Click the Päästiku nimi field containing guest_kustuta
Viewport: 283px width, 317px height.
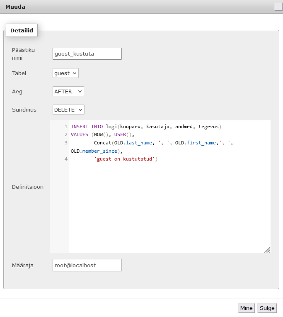click(x=87, y=54)
